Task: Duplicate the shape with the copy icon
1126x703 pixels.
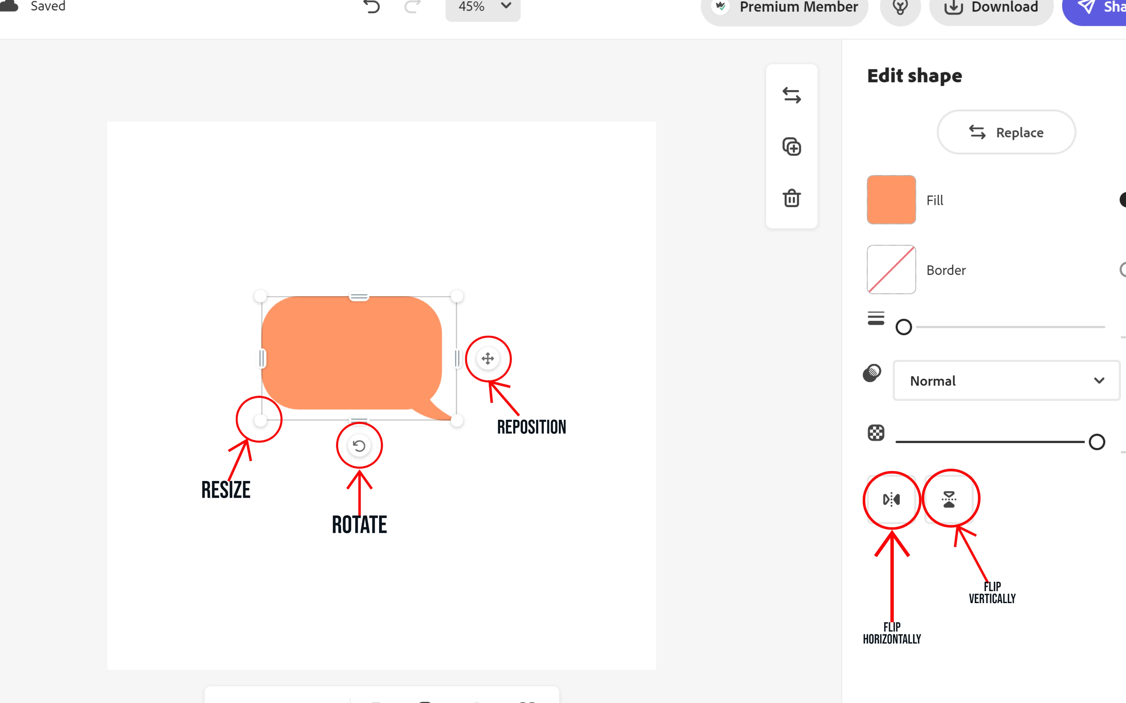Action: click(791, 147)
